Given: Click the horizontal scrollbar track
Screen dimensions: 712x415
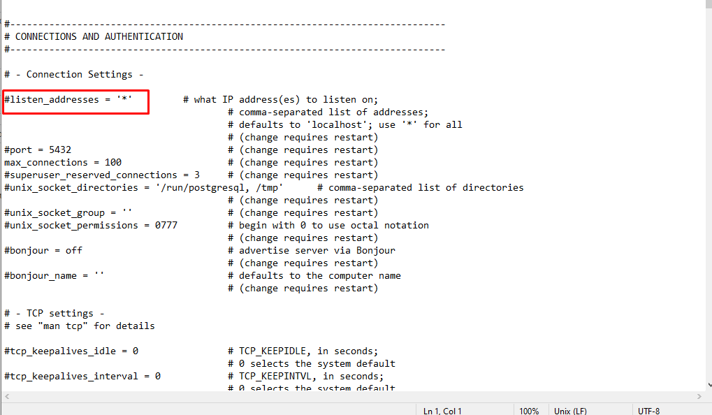Looking at the screenshot, I should tap(349, 397).
